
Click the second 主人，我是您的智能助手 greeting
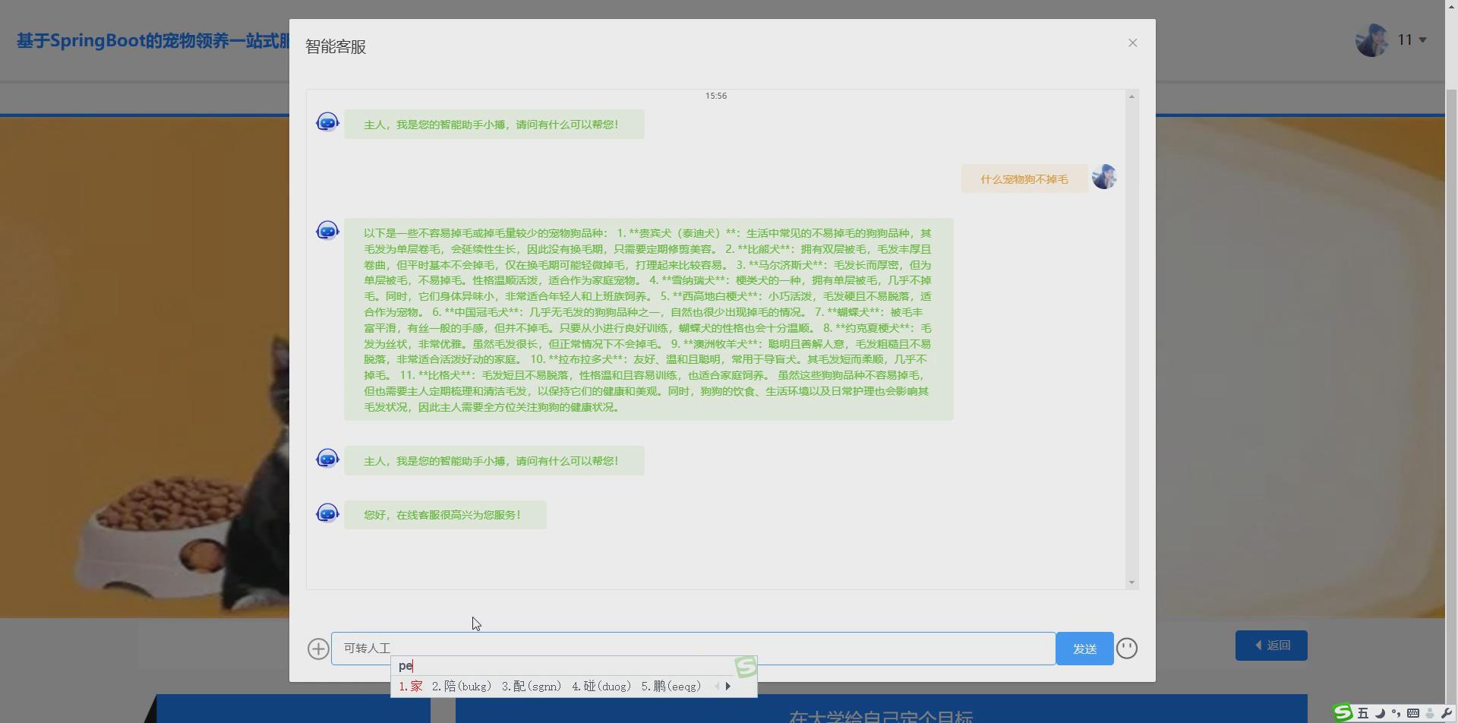coord(494,461)
